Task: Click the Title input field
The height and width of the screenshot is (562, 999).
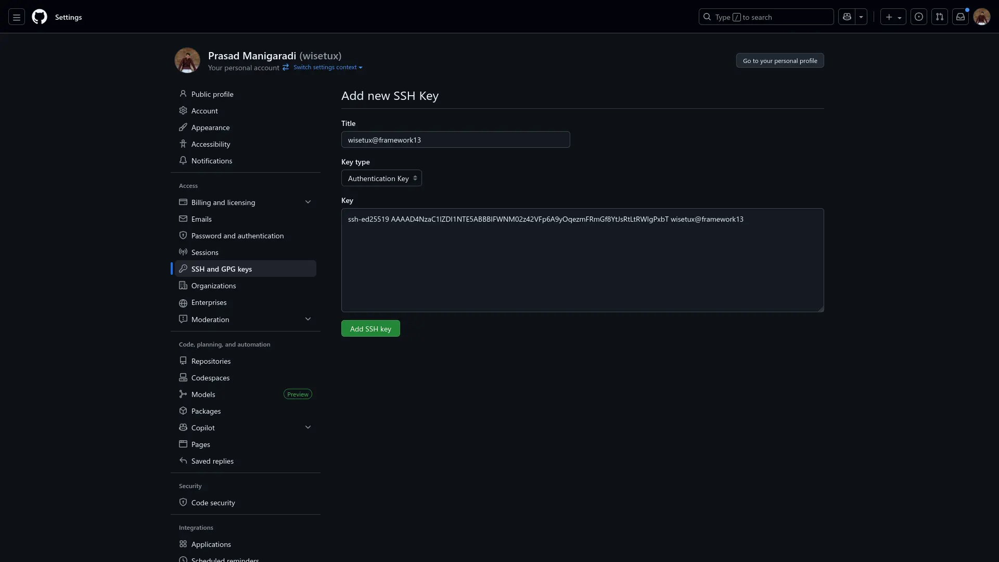Action: [455, 140]
